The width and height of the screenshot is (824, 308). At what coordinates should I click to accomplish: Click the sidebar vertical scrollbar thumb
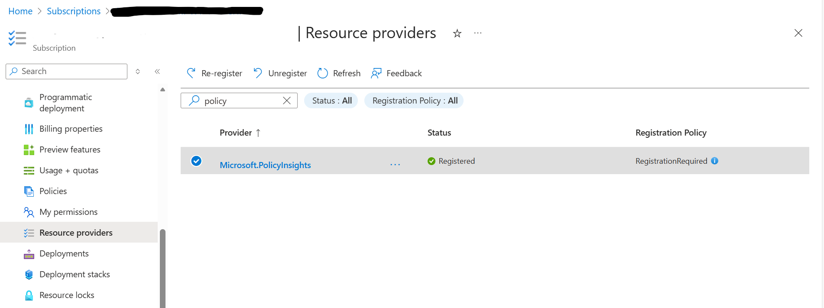(162, 269)
